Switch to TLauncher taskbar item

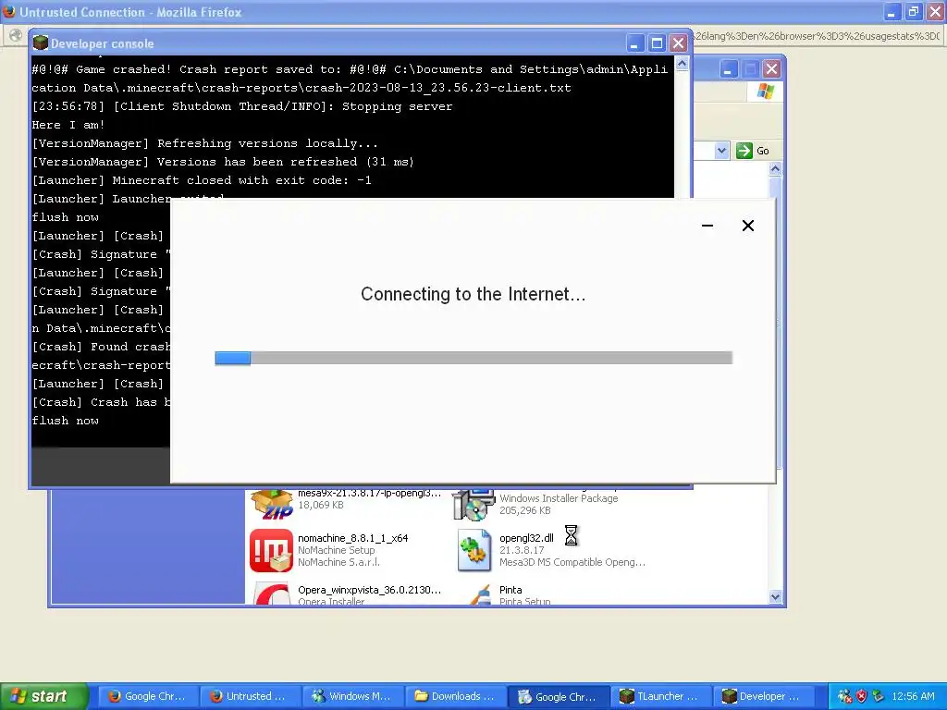pos(661,696)
